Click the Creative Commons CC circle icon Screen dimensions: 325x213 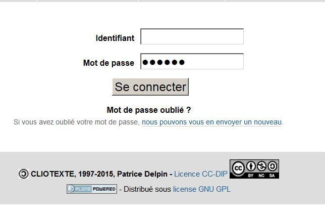coord(238,168)
